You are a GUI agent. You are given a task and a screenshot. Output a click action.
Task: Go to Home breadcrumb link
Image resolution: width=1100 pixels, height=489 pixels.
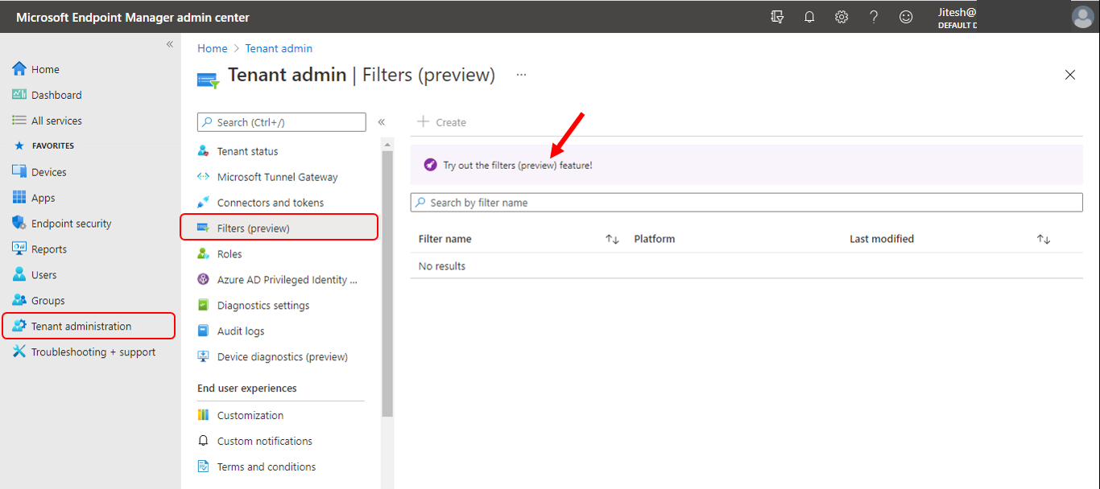pos(213,48)
